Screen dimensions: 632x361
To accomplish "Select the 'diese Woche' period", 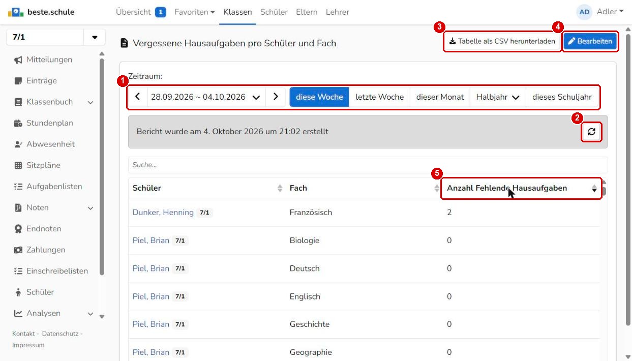I will point(319,97).
